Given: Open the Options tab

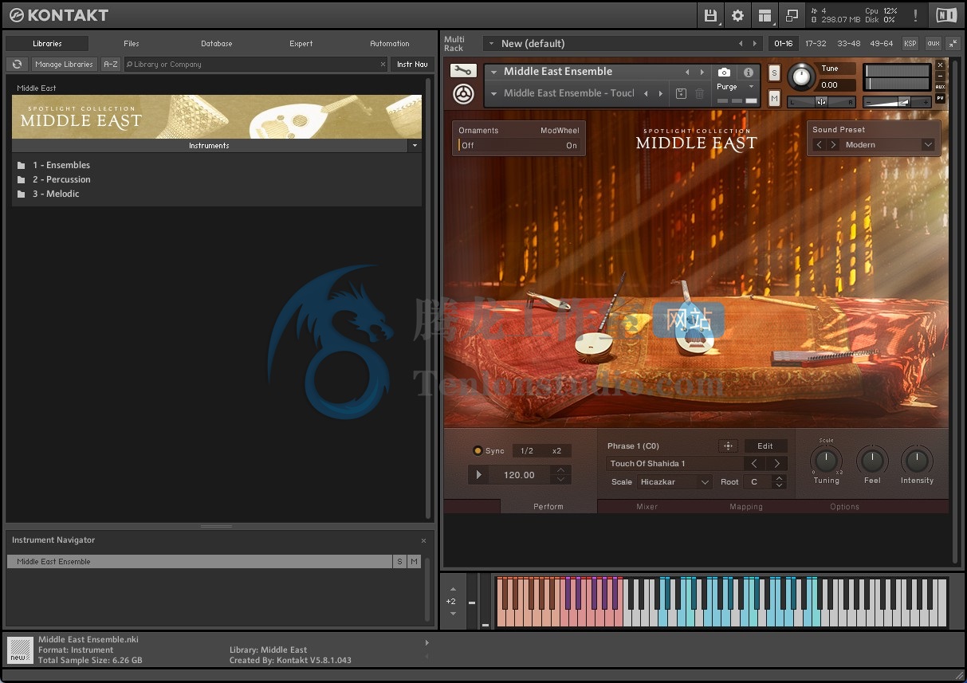Looking at the screenshot, I should tap(845, 507).
